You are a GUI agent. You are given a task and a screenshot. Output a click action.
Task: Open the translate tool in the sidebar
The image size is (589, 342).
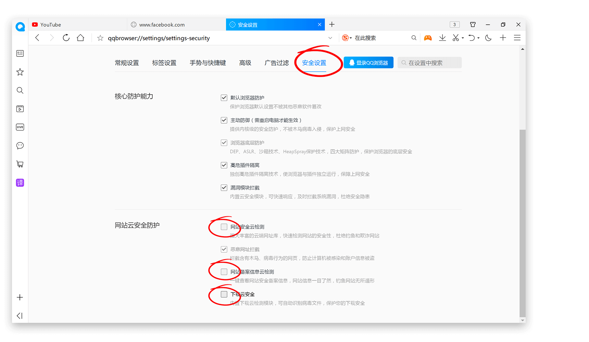(20, 182)
